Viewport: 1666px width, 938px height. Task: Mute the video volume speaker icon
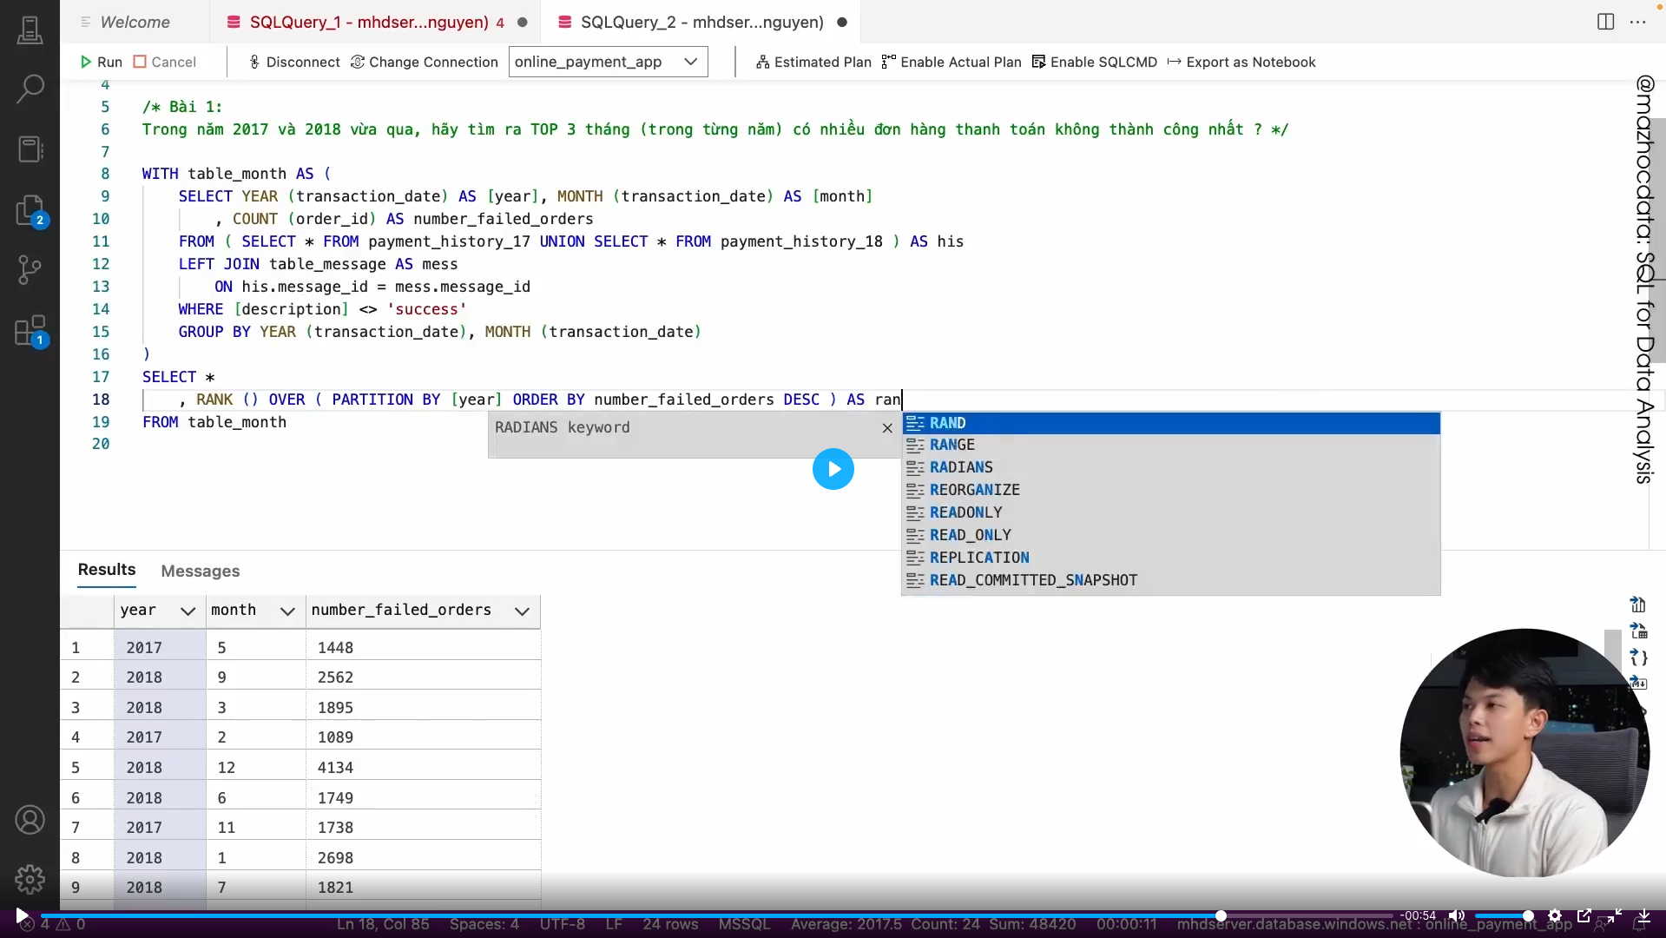click(1456, 915)
